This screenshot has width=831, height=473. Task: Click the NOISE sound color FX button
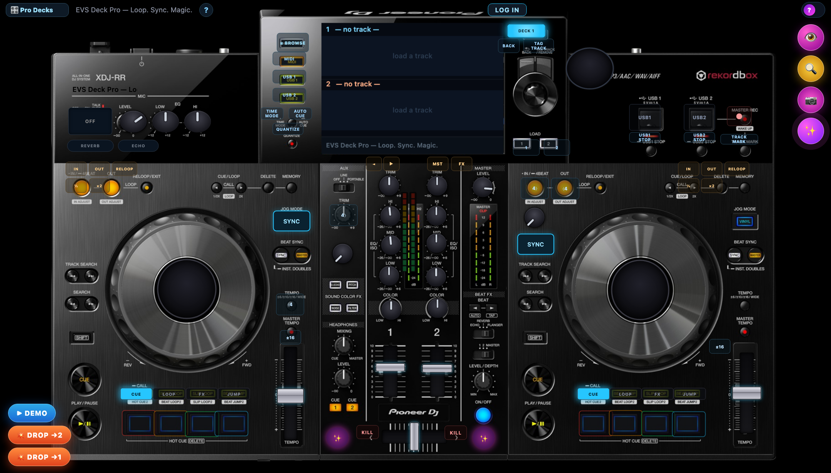pos(335,308)
